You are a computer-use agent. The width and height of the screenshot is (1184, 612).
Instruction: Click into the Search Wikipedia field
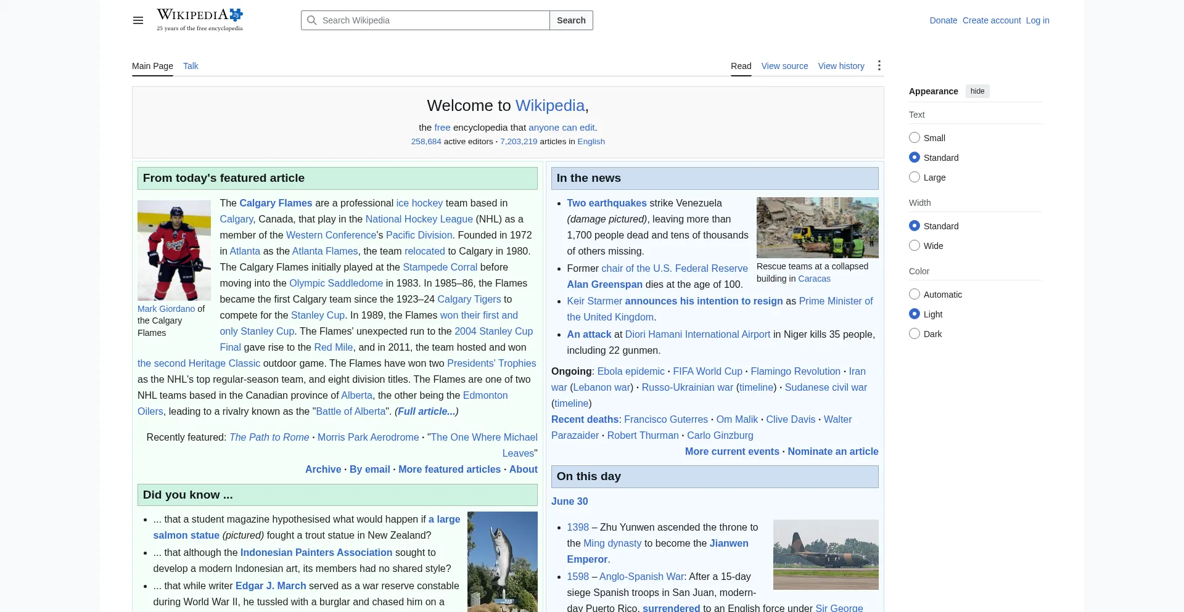point(425,20)
